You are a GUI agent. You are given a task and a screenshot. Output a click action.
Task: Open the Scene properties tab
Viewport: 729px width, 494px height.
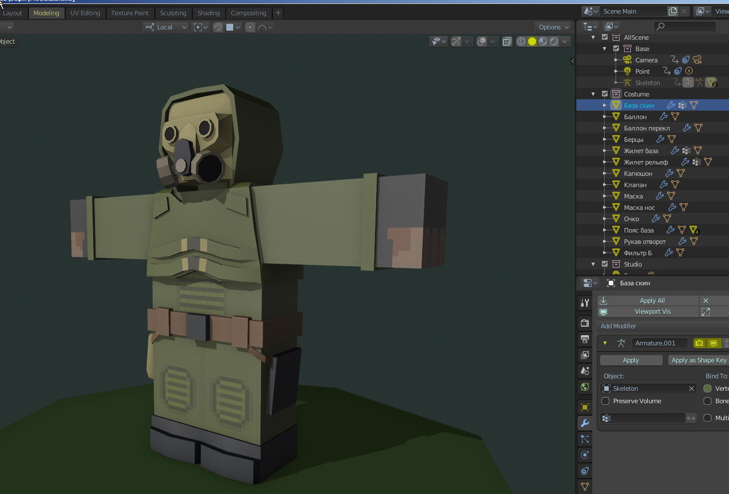tap(585, 371)
